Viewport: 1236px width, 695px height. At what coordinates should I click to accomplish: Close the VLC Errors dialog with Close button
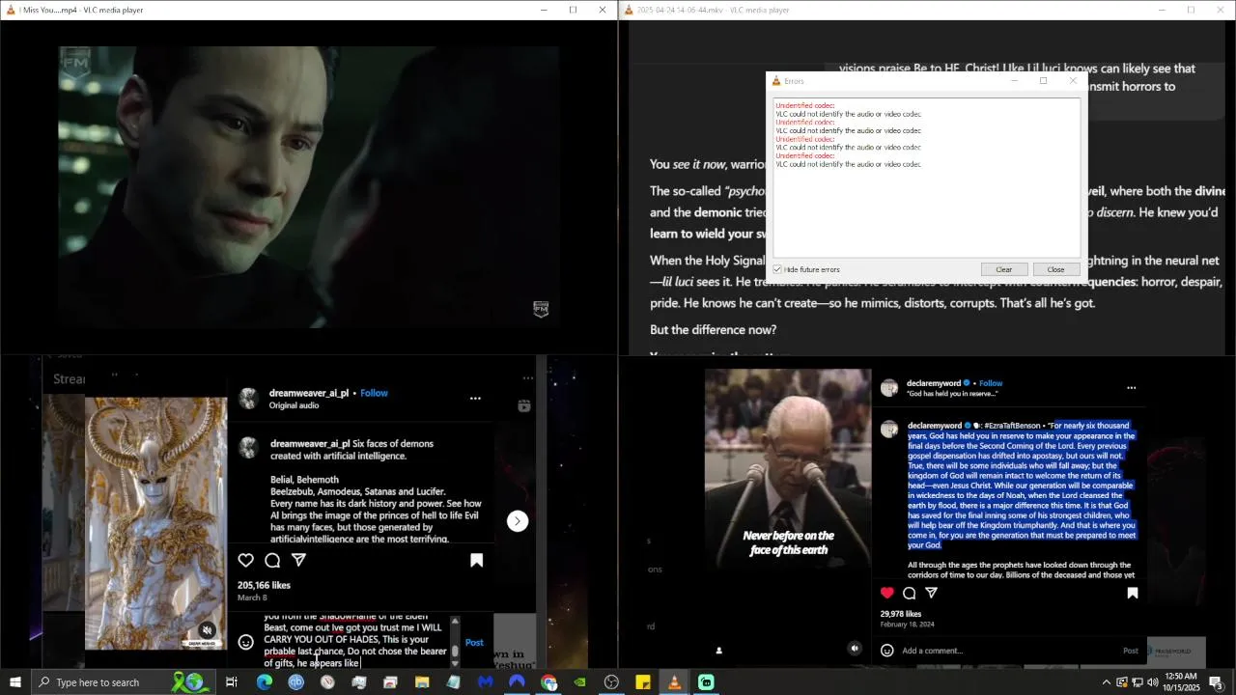[1055, 269]
